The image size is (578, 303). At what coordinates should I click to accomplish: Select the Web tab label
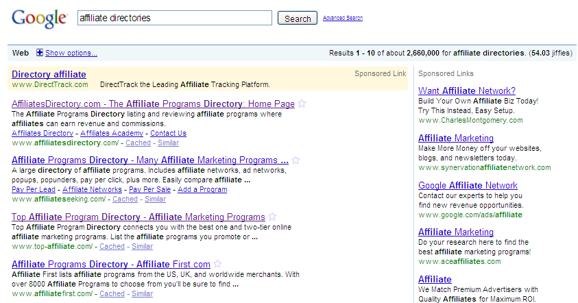coord(21,53)
